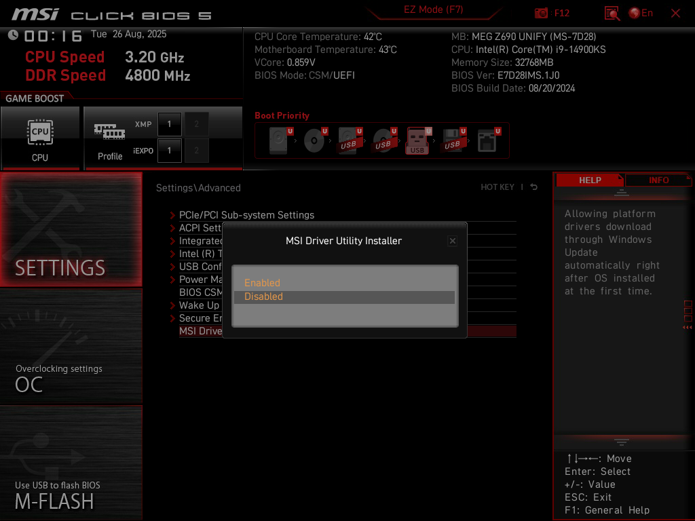This screenshot has height=521, width=695.
Task: Enable XMP profile 2
Action: [x=196, y=124]
